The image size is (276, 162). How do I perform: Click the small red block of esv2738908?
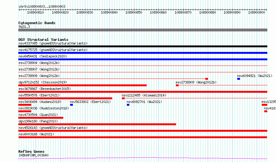(207, 79)
